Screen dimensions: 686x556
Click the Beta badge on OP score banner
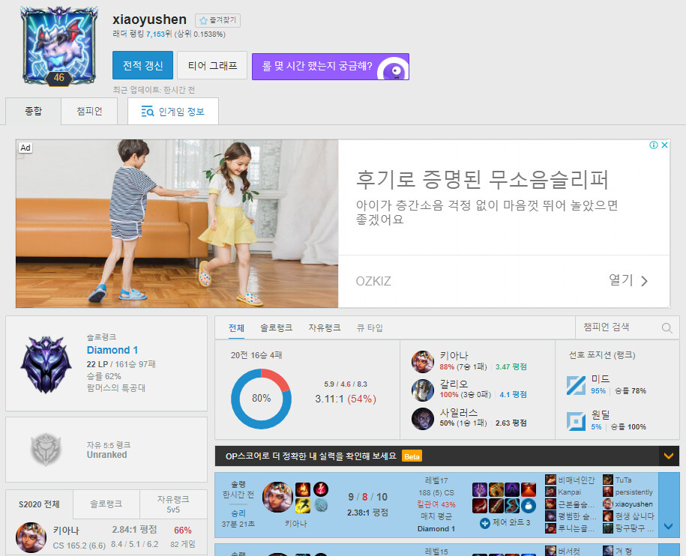click(412, 457)
